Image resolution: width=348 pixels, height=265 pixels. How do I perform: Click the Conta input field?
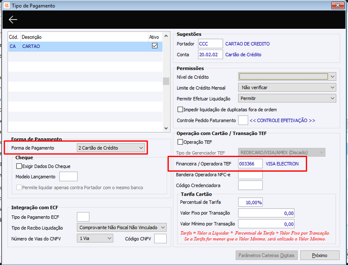(x=211, y=54)
